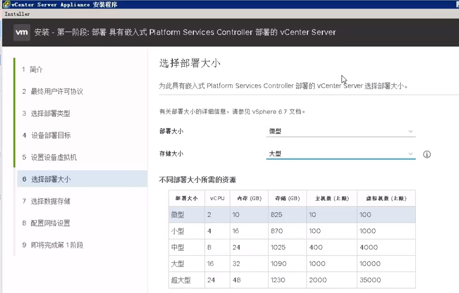
Task: Click storage value 1090 in 大型 row
Action: 279,264
